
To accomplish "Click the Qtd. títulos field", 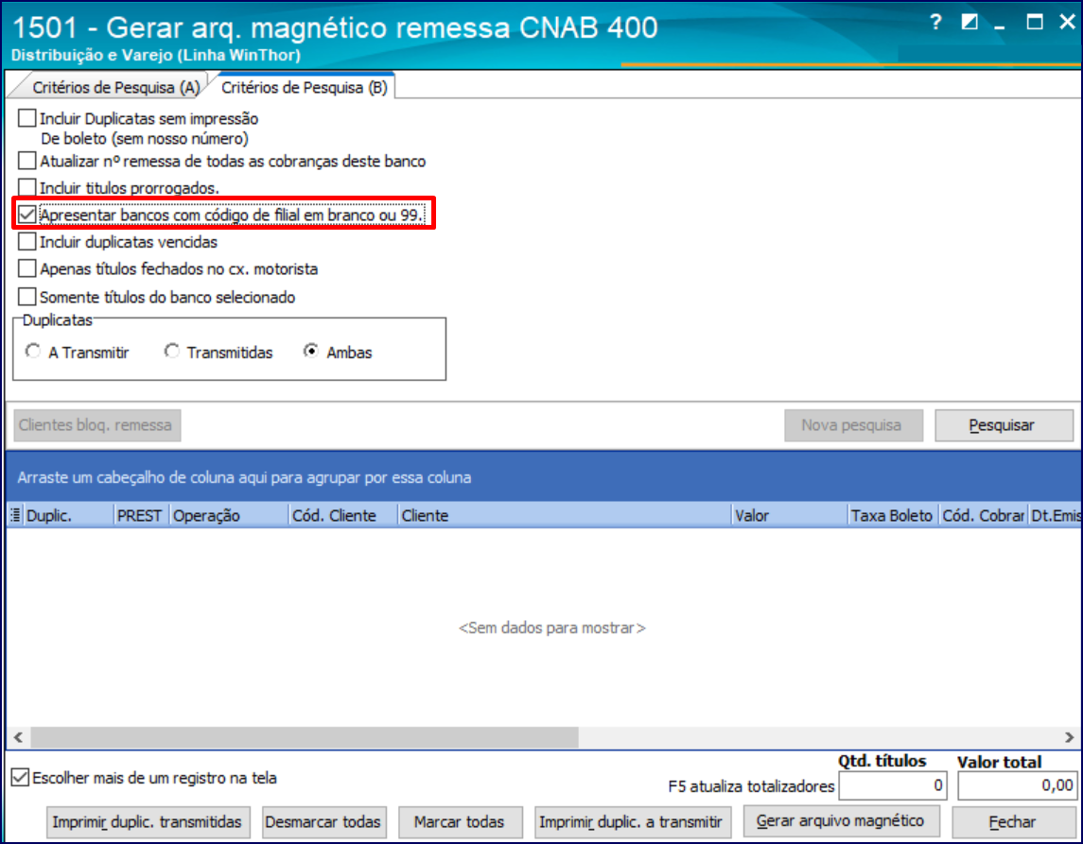I will tap(892, 785).
